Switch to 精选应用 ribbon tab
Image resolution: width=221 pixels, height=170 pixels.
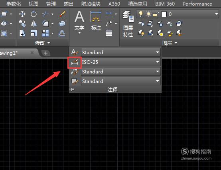(x=137, y=4)
